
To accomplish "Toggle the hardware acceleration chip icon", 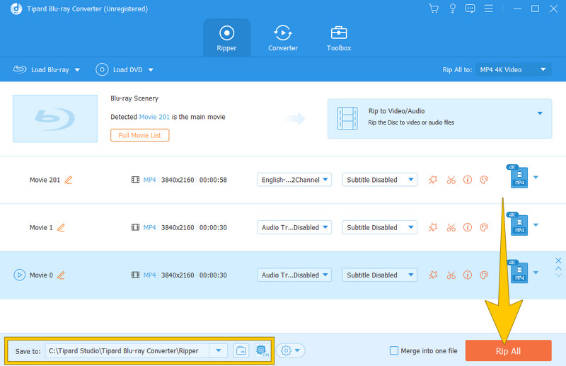I will (262, 350).
